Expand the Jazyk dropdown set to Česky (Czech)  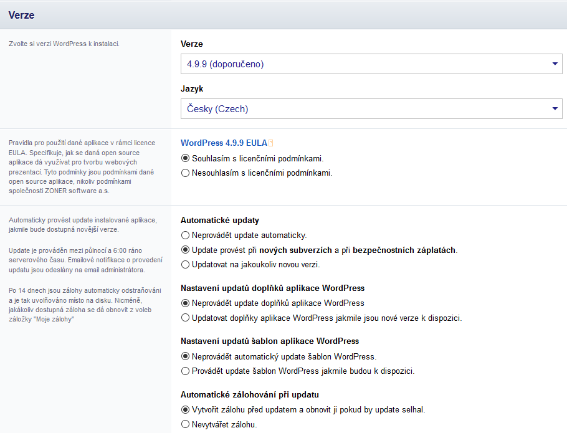[371, 109]
